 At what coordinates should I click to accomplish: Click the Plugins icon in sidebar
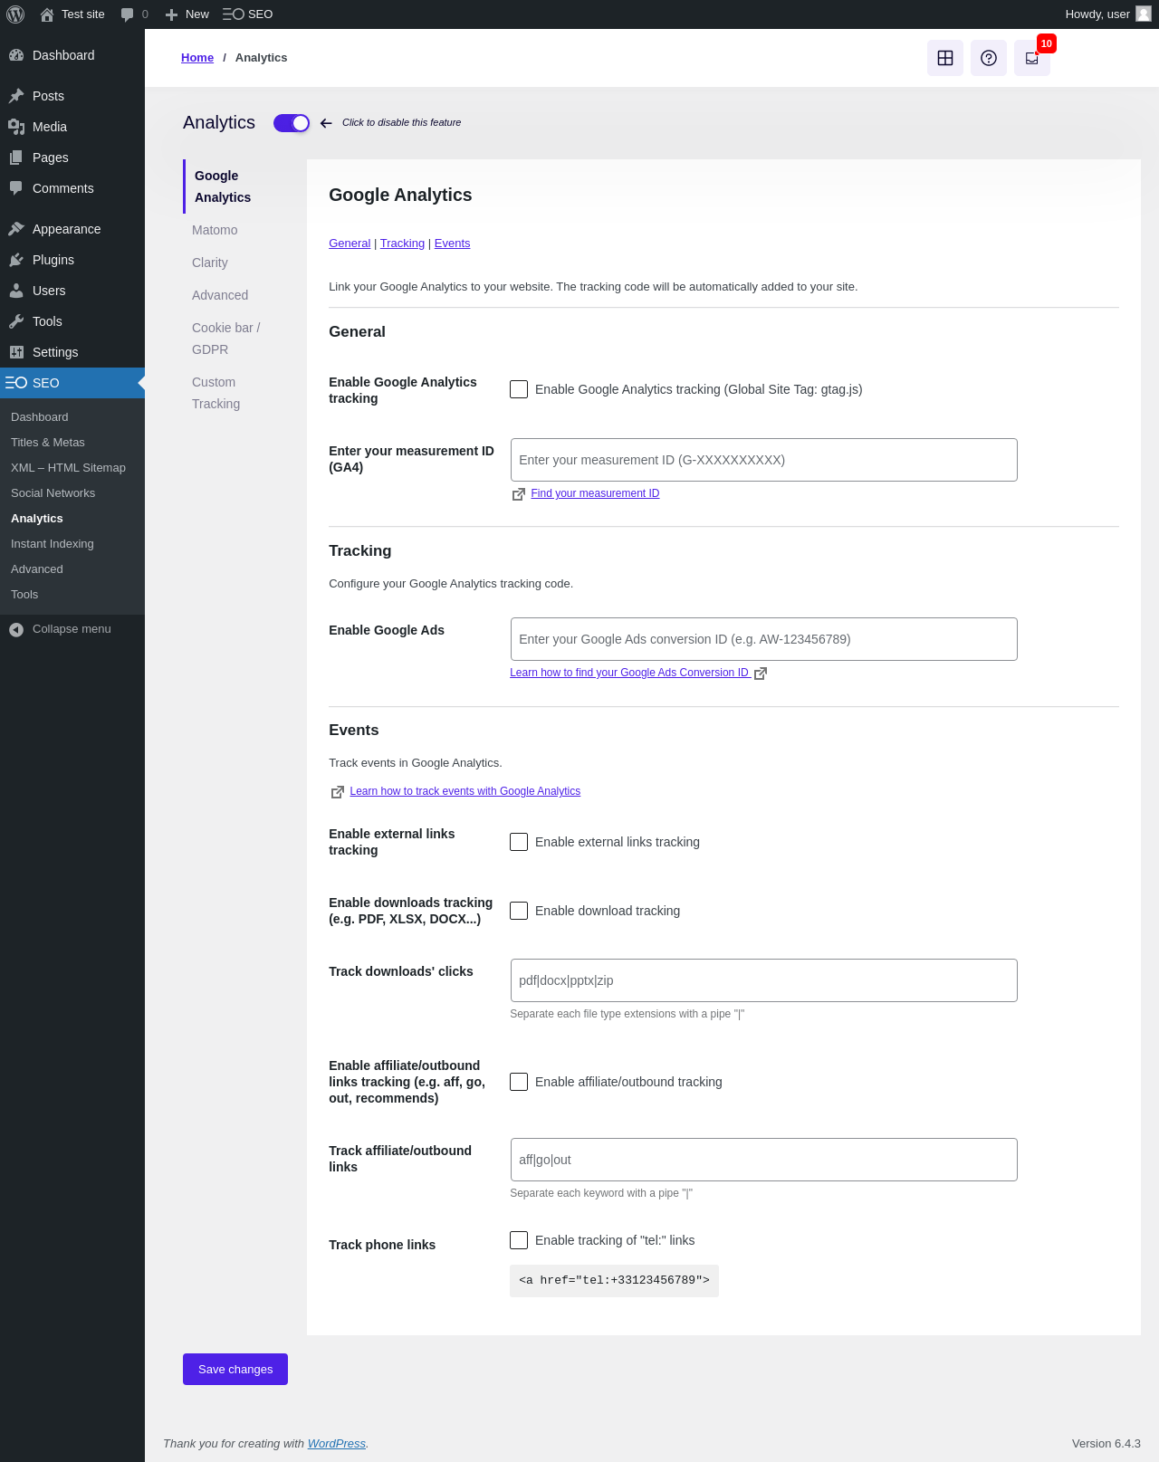16,260
